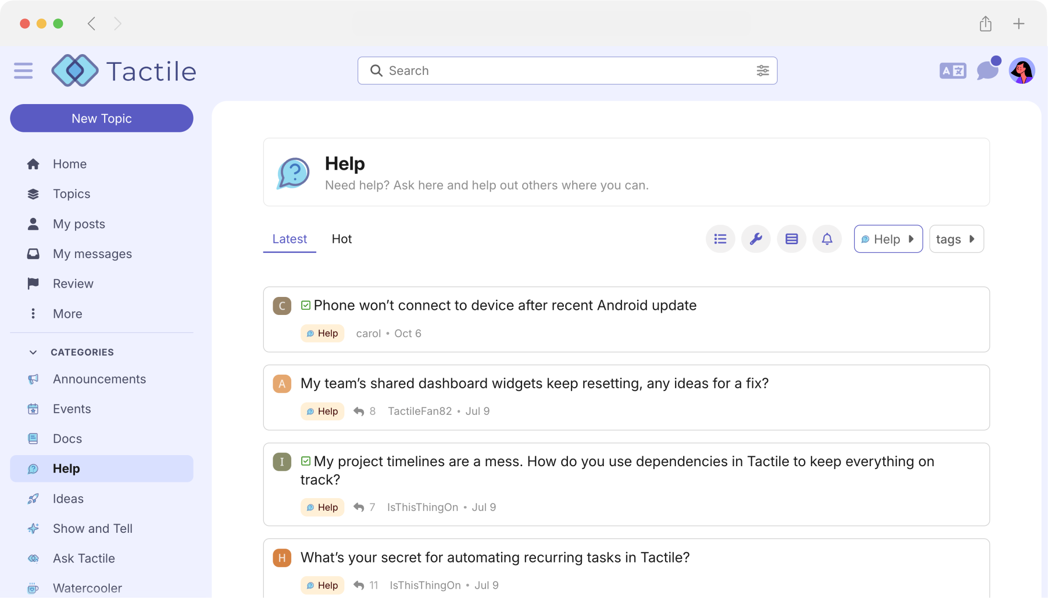Click the translation language icon

pyautogui.click(x=953, y=71)
